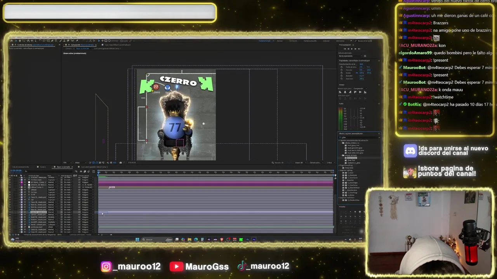Select the 'S_DissolveGlow' effect
The width and height of the screenshot is (497, 279).
pyautogui.click(x=353, y=200)
